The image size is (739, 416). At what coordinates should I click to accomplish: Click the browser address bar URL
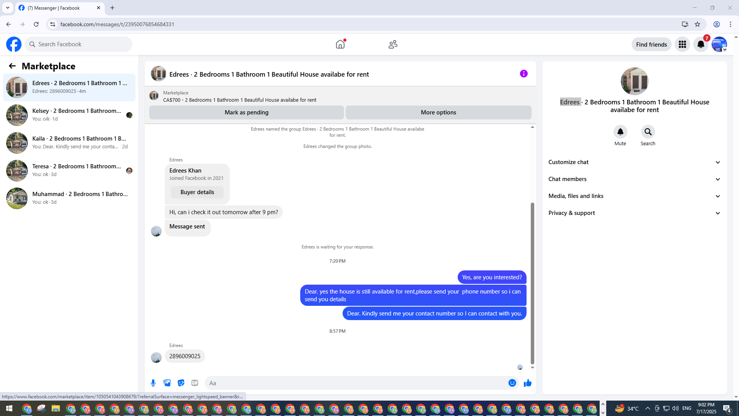(117, 24)
